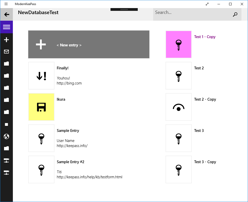Open the Test 2 entry

coord(199,68)
